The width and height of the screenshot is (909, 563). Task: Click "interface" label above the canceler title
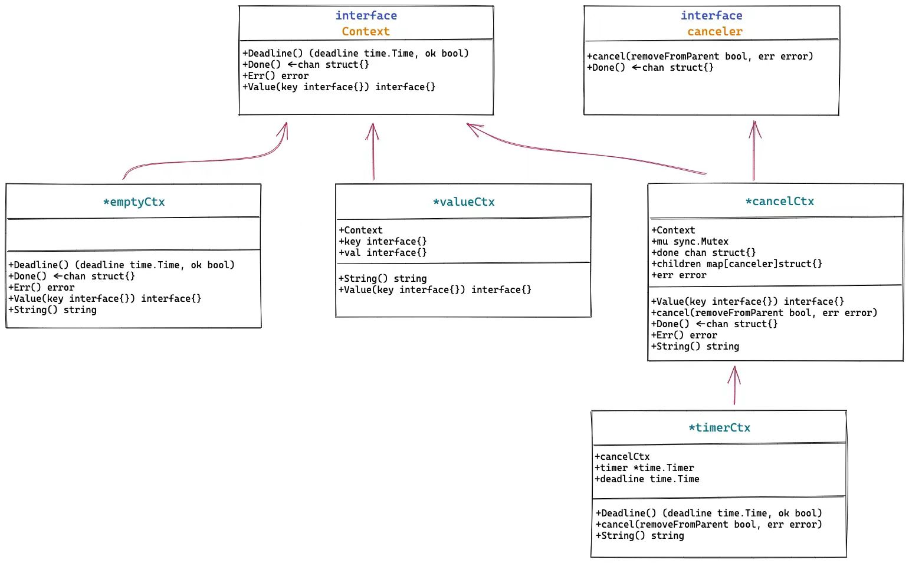[711, 15]
